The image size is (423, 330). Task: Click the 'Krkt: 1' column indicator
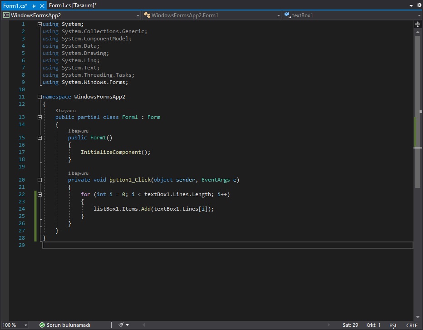point(374,325)
